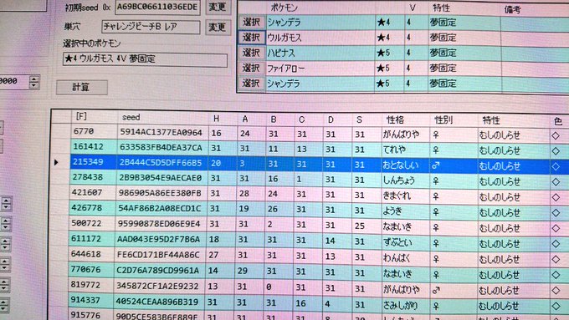Click seed AAD043E95D2F7B6A
569x320 pixels.
coord(158,240)
